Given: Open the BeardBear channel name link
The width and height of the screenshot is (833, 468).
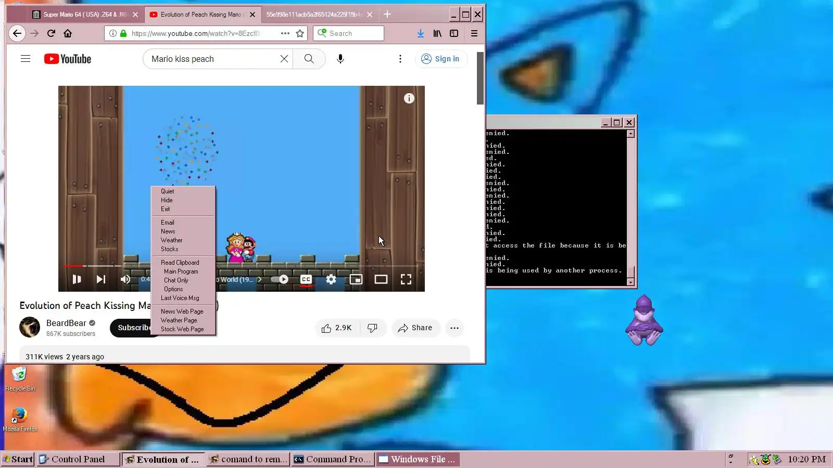Looking at the screenshot, I should [66, 323].
